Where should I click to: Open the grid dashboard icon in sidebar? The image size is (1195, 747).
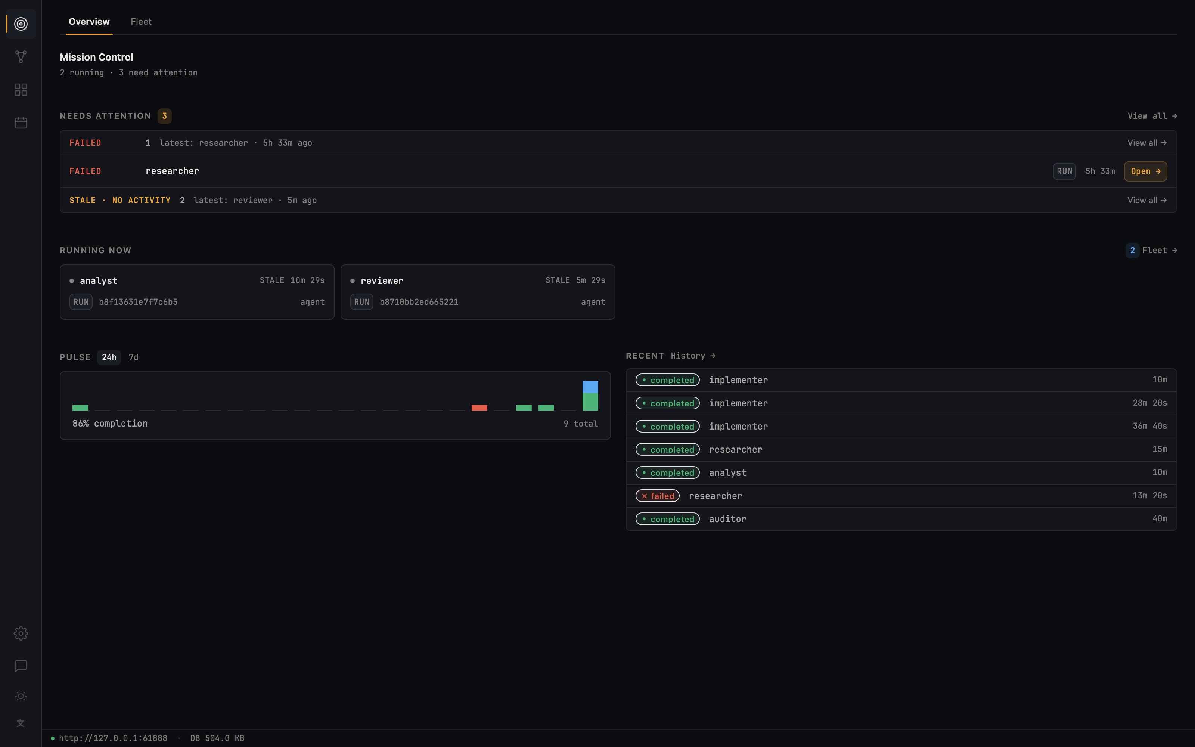click(21, 89)
